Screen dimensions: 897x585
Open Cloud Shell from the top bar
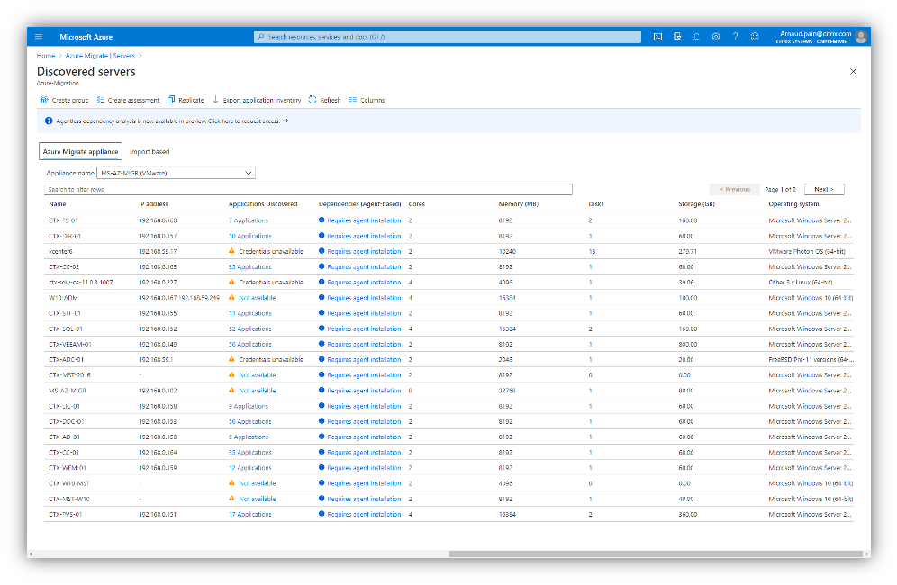657,37
